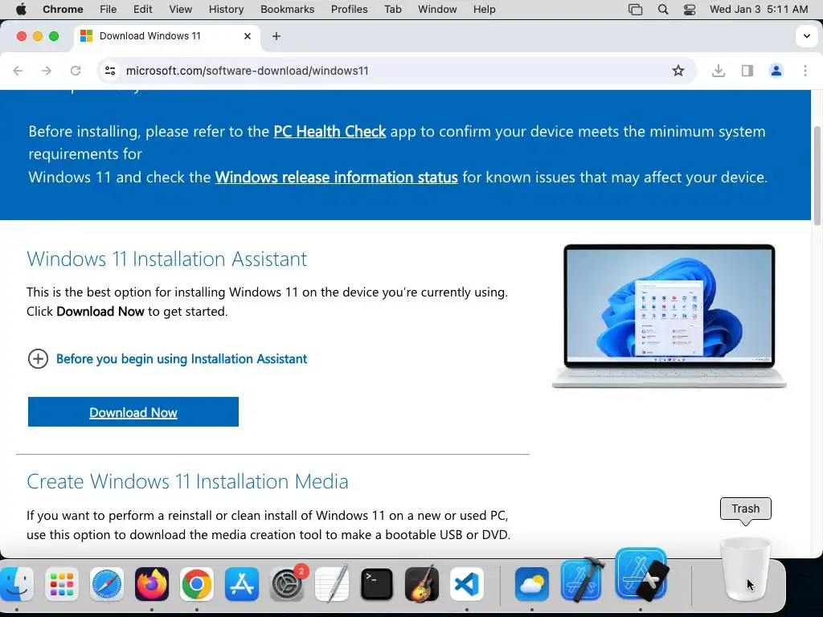
Task: Open System Settings from the Dock
Action: 287,584
